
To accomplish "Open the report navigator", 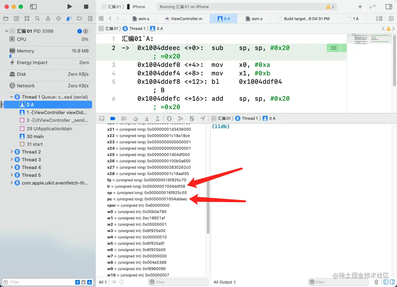I will click(x=90, y=19).
